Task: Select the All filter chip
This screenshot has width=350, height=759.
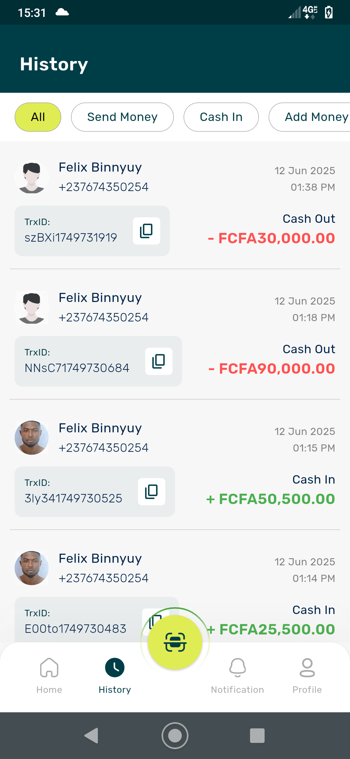Action: tap(38, 117)
